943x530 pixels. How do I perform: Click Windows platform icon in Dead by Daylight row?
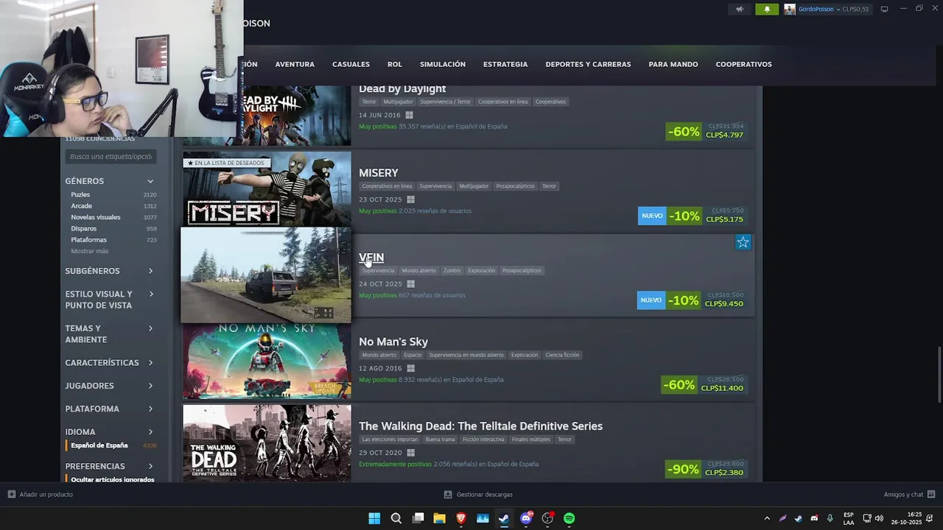coord(410,115)
